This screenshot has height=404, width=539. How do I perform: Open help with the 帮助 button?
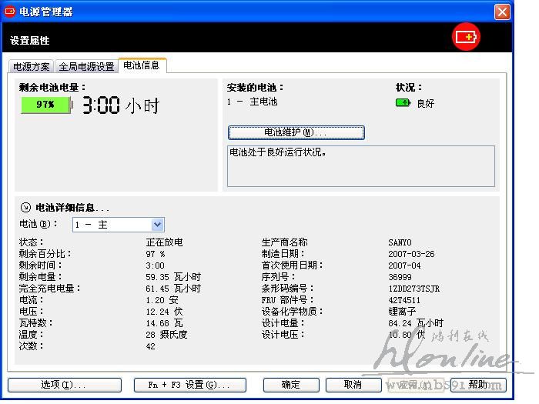477,385
